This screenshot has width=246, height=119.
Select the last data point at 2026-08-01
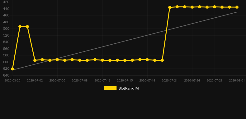click(x=237, y=7)
